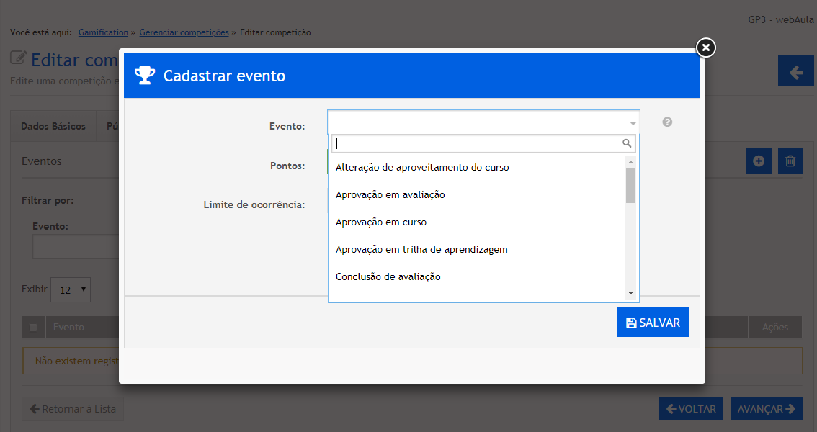Select 'Aprovação em trilha de aprendizagem'
817x432 pixels.
[x=421, y=249]
